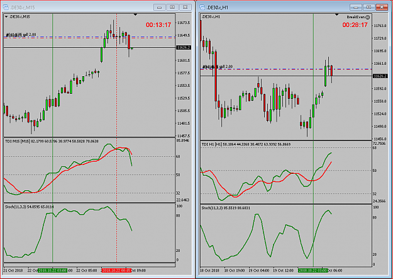Minimize the .DE30.c,H1 chart window

(356, 8)
